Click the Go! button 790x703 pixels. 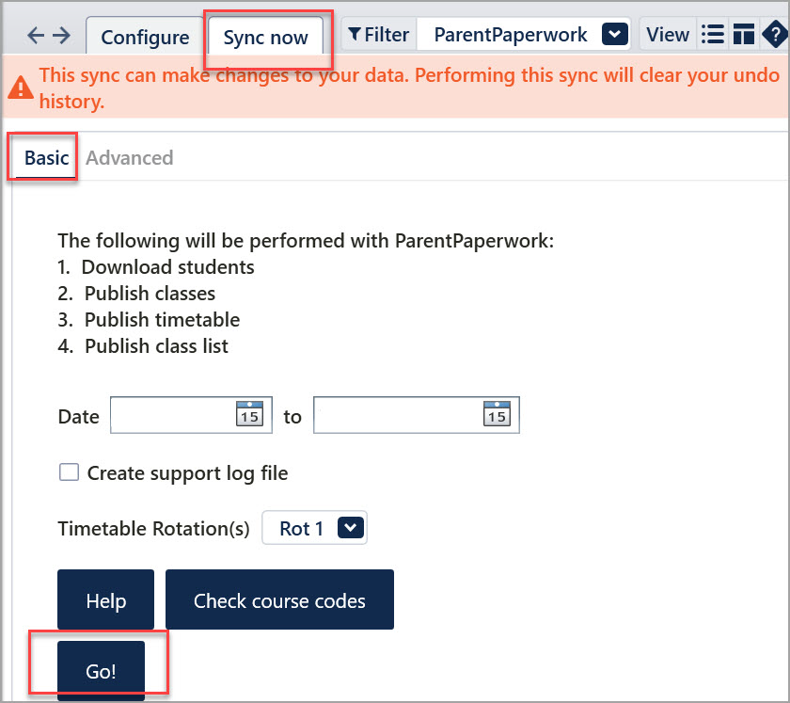(101, 671)
